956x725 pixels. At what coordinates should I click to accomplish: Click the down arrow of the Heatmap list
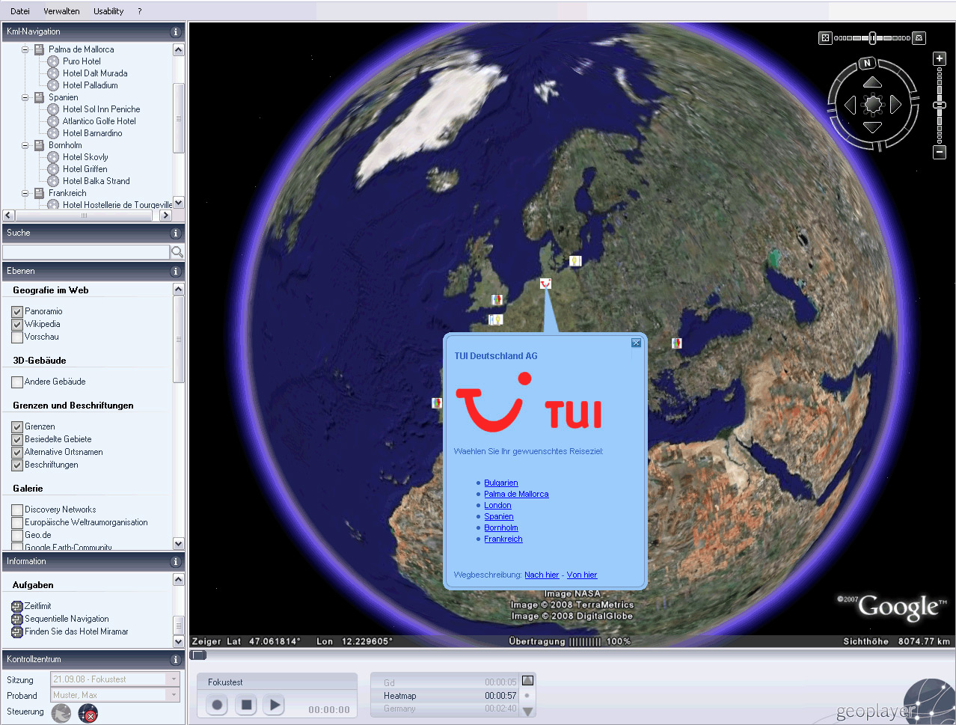pos(527,712)
